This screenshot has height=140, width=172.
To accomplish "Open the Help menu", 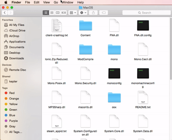I will tap(80, 2).
